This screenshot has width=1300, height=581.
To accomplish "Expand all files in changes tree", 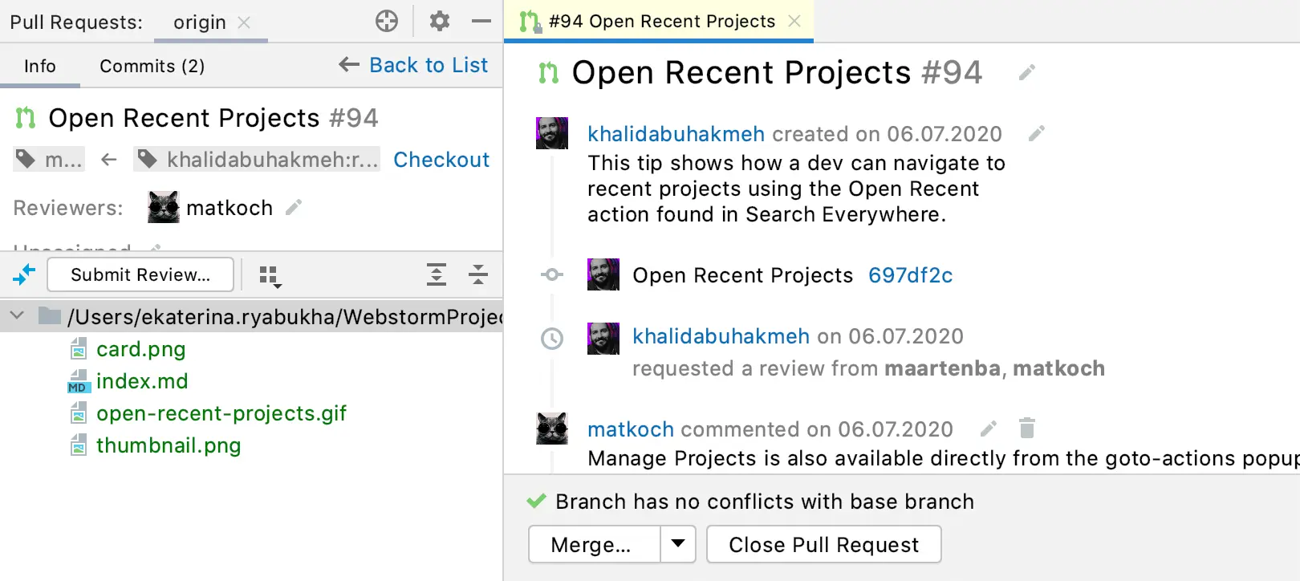I will pos(436,274).
